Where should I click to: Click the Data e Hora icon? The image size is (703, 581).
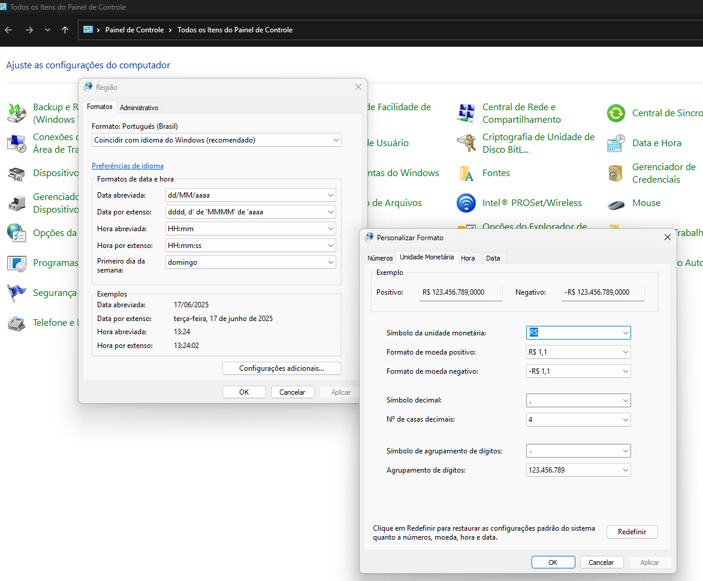point(616,143)
